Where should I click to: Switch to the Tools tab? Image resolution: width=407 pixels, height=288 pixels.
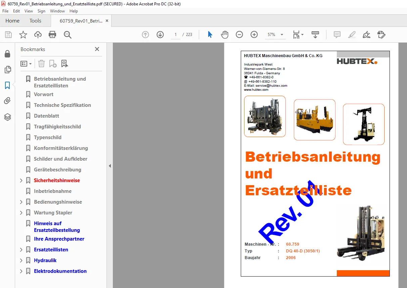coord(35,21)
